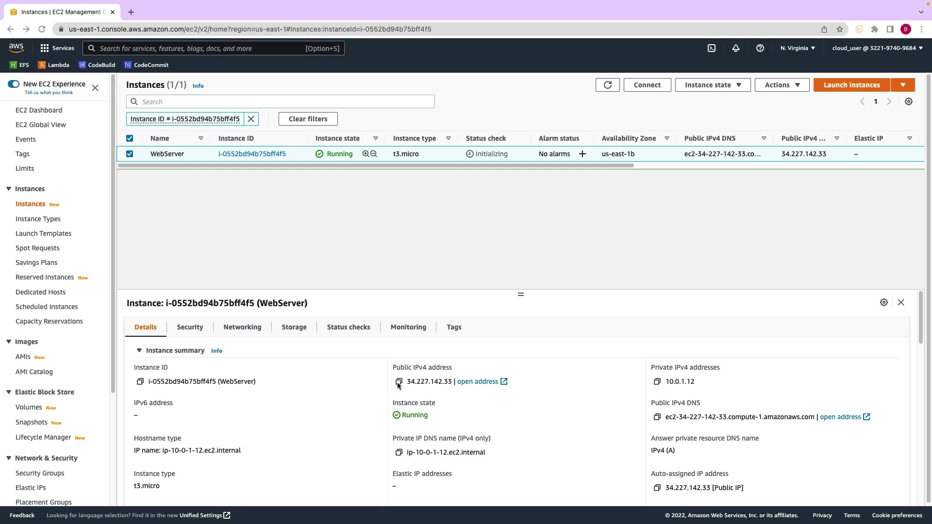Copy the private IPv4 address 10.0.1.12
Viewport: 932px width, 524px height.
click(657, 381)
